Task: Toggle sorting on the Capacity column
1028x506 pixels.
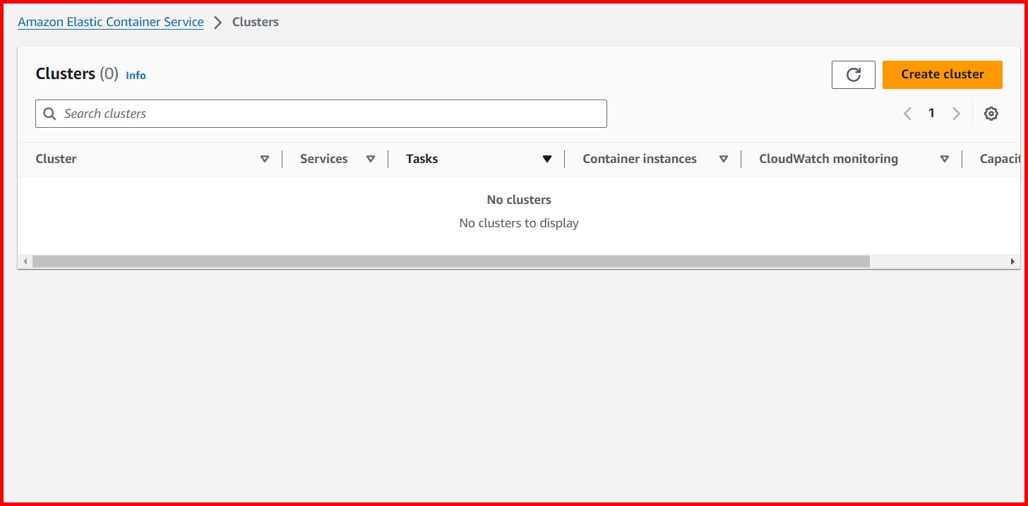Action: pyautogui.click(x=1003, y=159)
